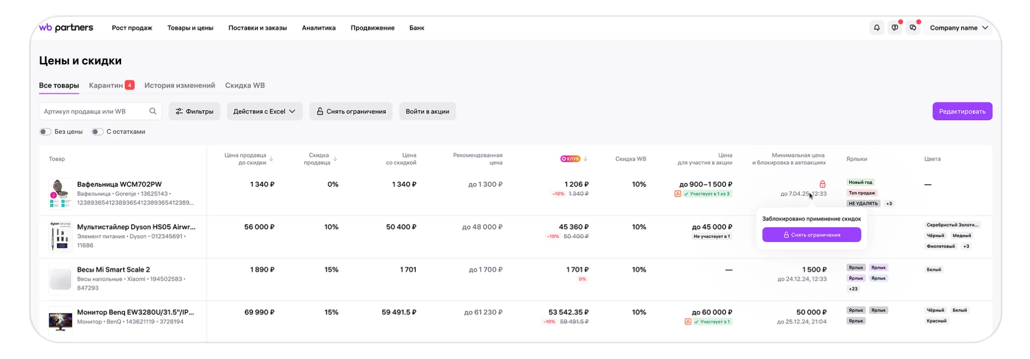
Task: Open the Company name account dropdown
Action: 958,28
